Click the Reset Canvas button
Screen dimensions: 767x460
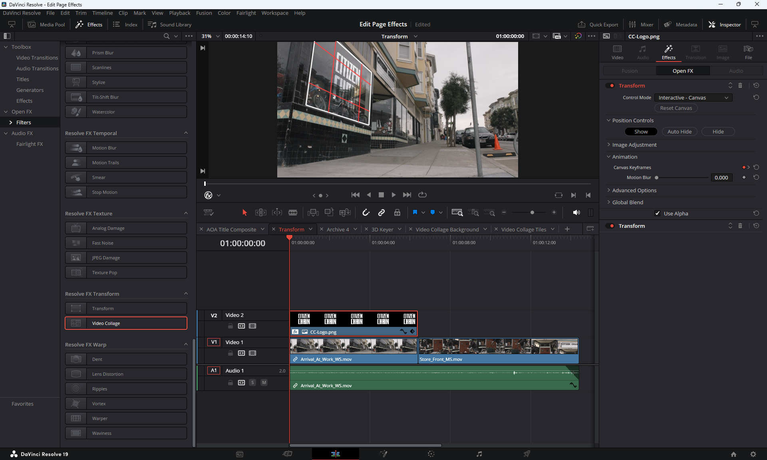tap(676, 108)
